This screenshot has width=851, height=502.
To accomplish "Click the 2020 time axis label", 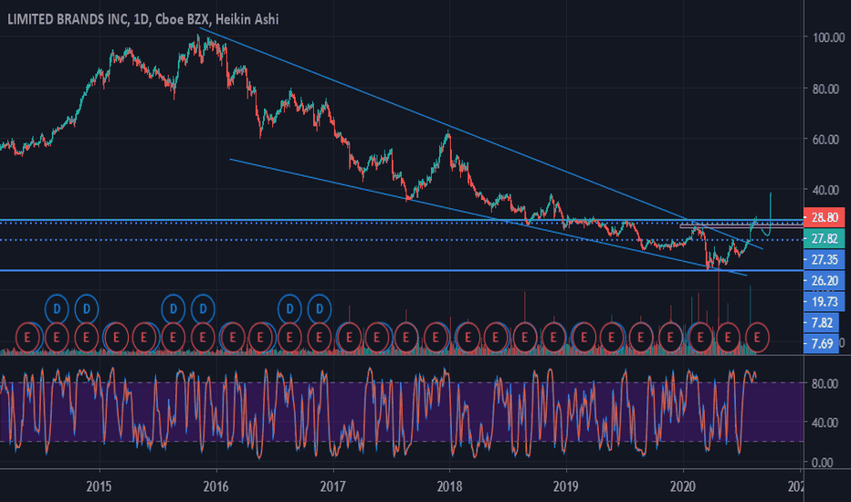I will tap(683, 486).
